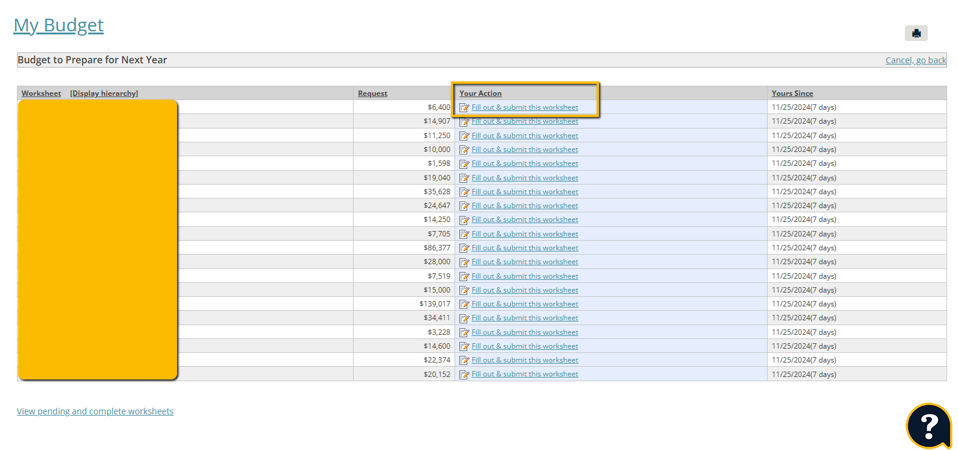Screen dimensions: 958x450
Task: Fill out & submit the $14,907 worksheet
Action: [x=525, y=121]
